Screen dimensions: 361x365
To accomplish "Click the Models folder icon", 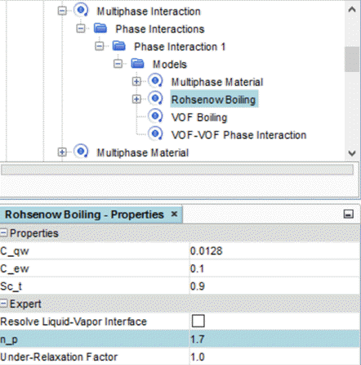I will pos(137,64).
